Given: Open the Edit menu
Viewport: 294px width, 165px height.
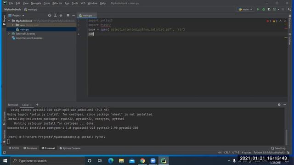Looking at the screenshot, I should (x=18, y=3).
